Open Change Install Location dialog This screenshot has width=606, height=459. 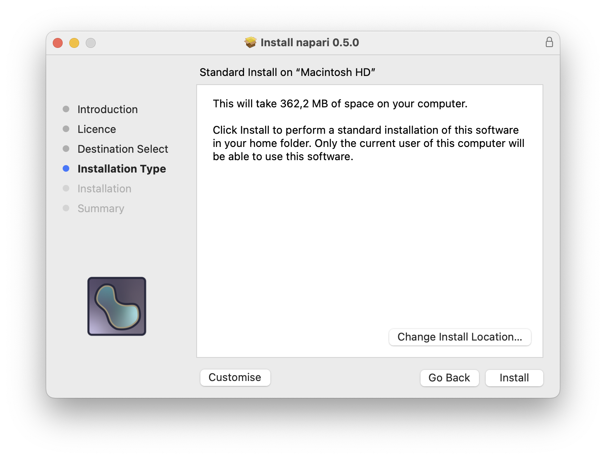pos(460,337)
